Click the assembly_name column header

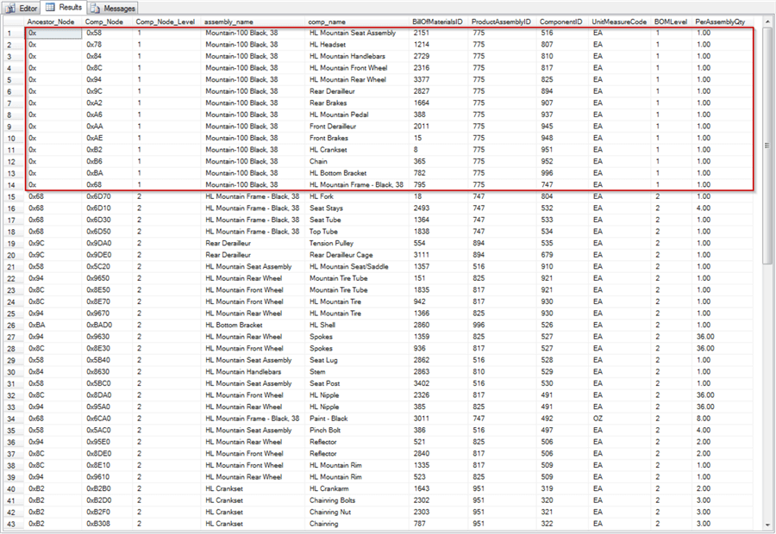coord(231,20)
